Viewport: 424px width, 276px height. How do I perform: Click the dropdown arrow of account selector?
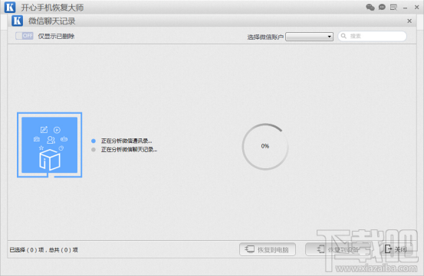pos(330,37)
